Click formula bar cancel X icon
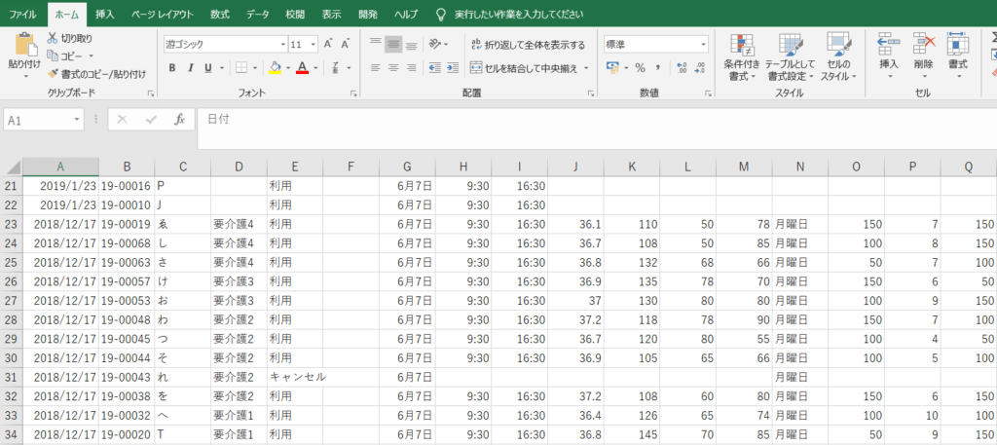The width and height of the screenshot is (997, 445). 123,119
